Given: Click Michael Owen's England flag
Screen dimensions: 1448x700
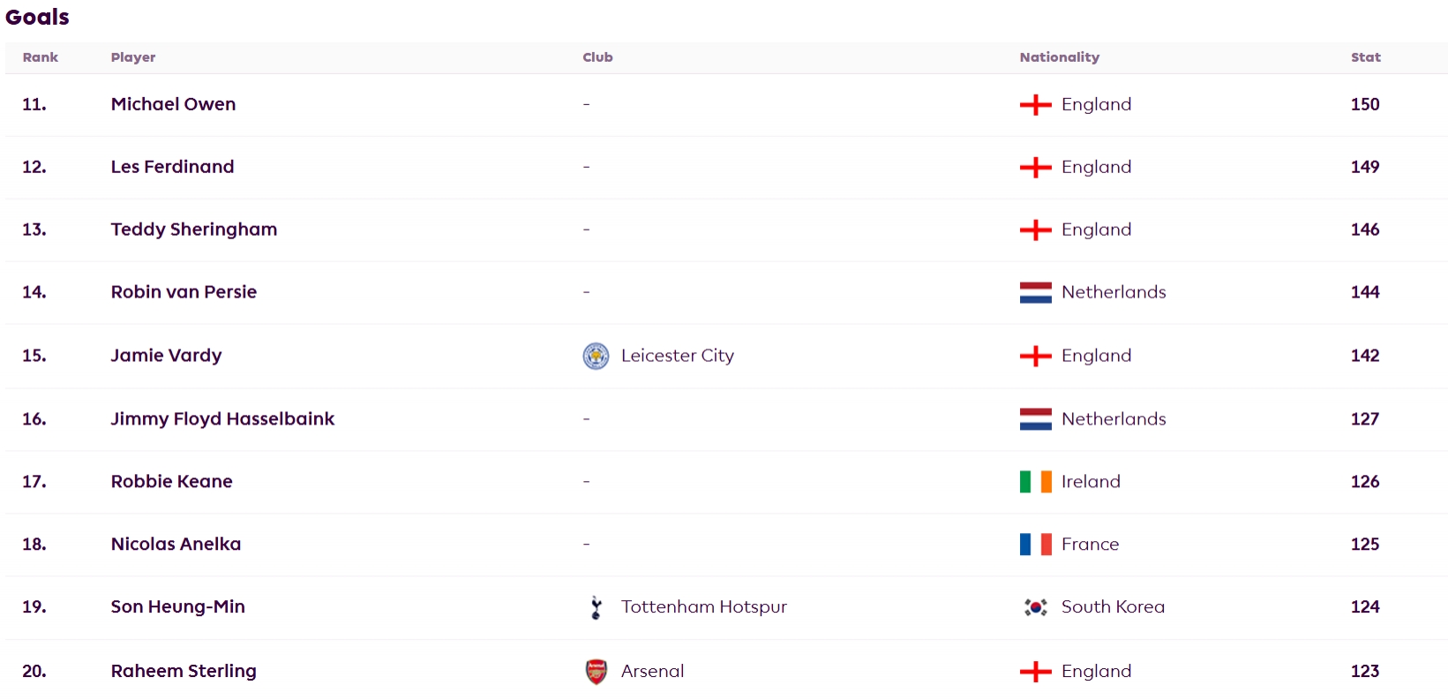Looking at the screenshot, I should point(1035,105).
